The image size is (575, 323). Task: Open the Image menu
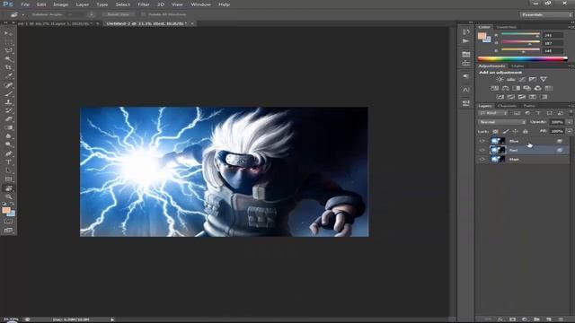tap(60, 4)
